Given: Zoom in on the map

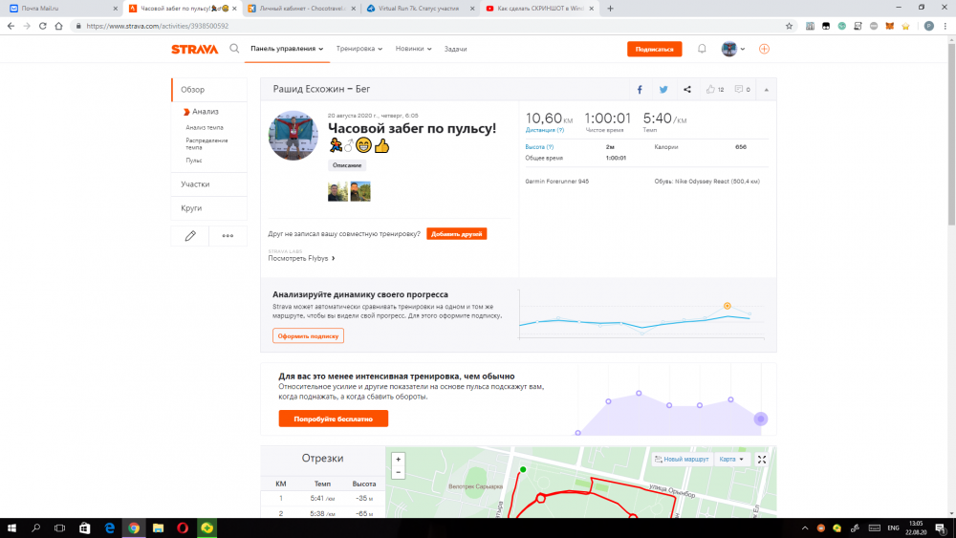Looking at the screenshot, I should point(399,460).
